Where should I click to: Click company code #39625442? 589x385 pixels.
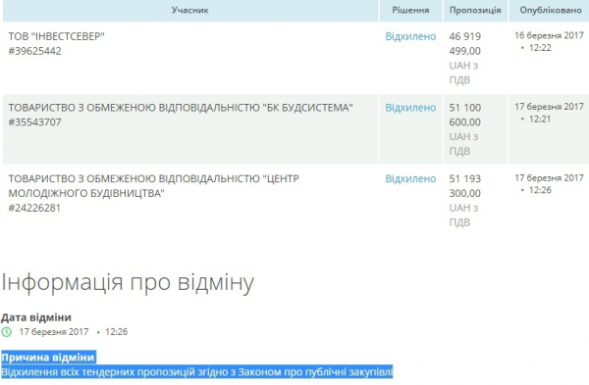point(34,51)
